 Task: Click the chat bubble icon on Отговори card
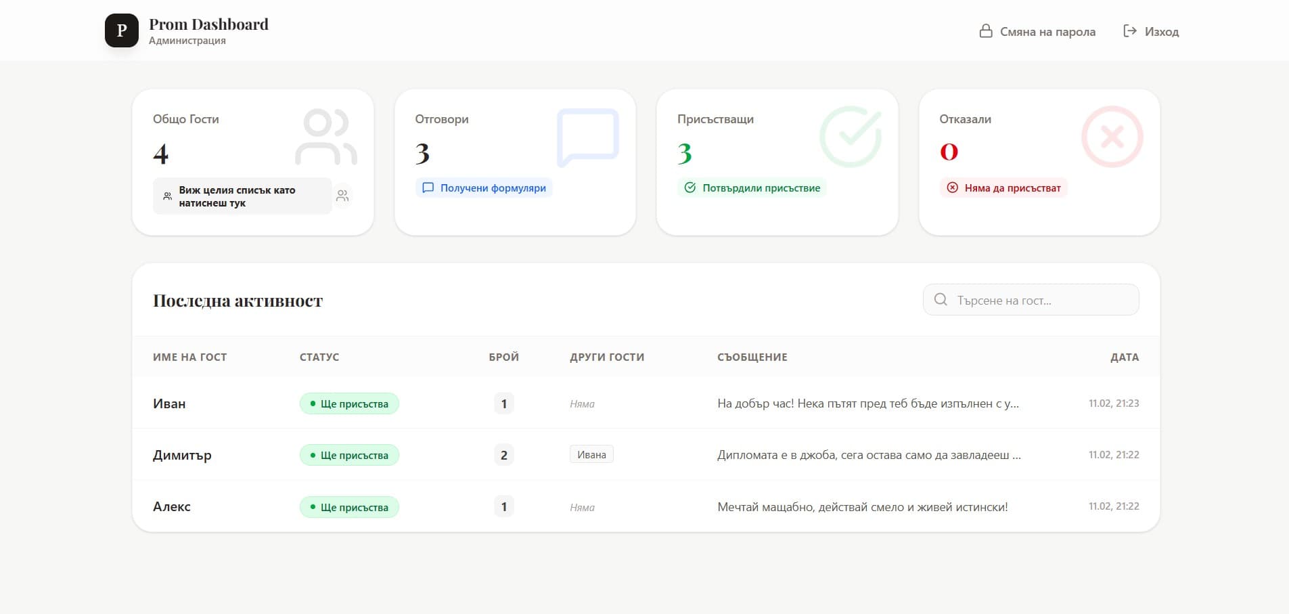pyautogui.click(x=588, y=136)
